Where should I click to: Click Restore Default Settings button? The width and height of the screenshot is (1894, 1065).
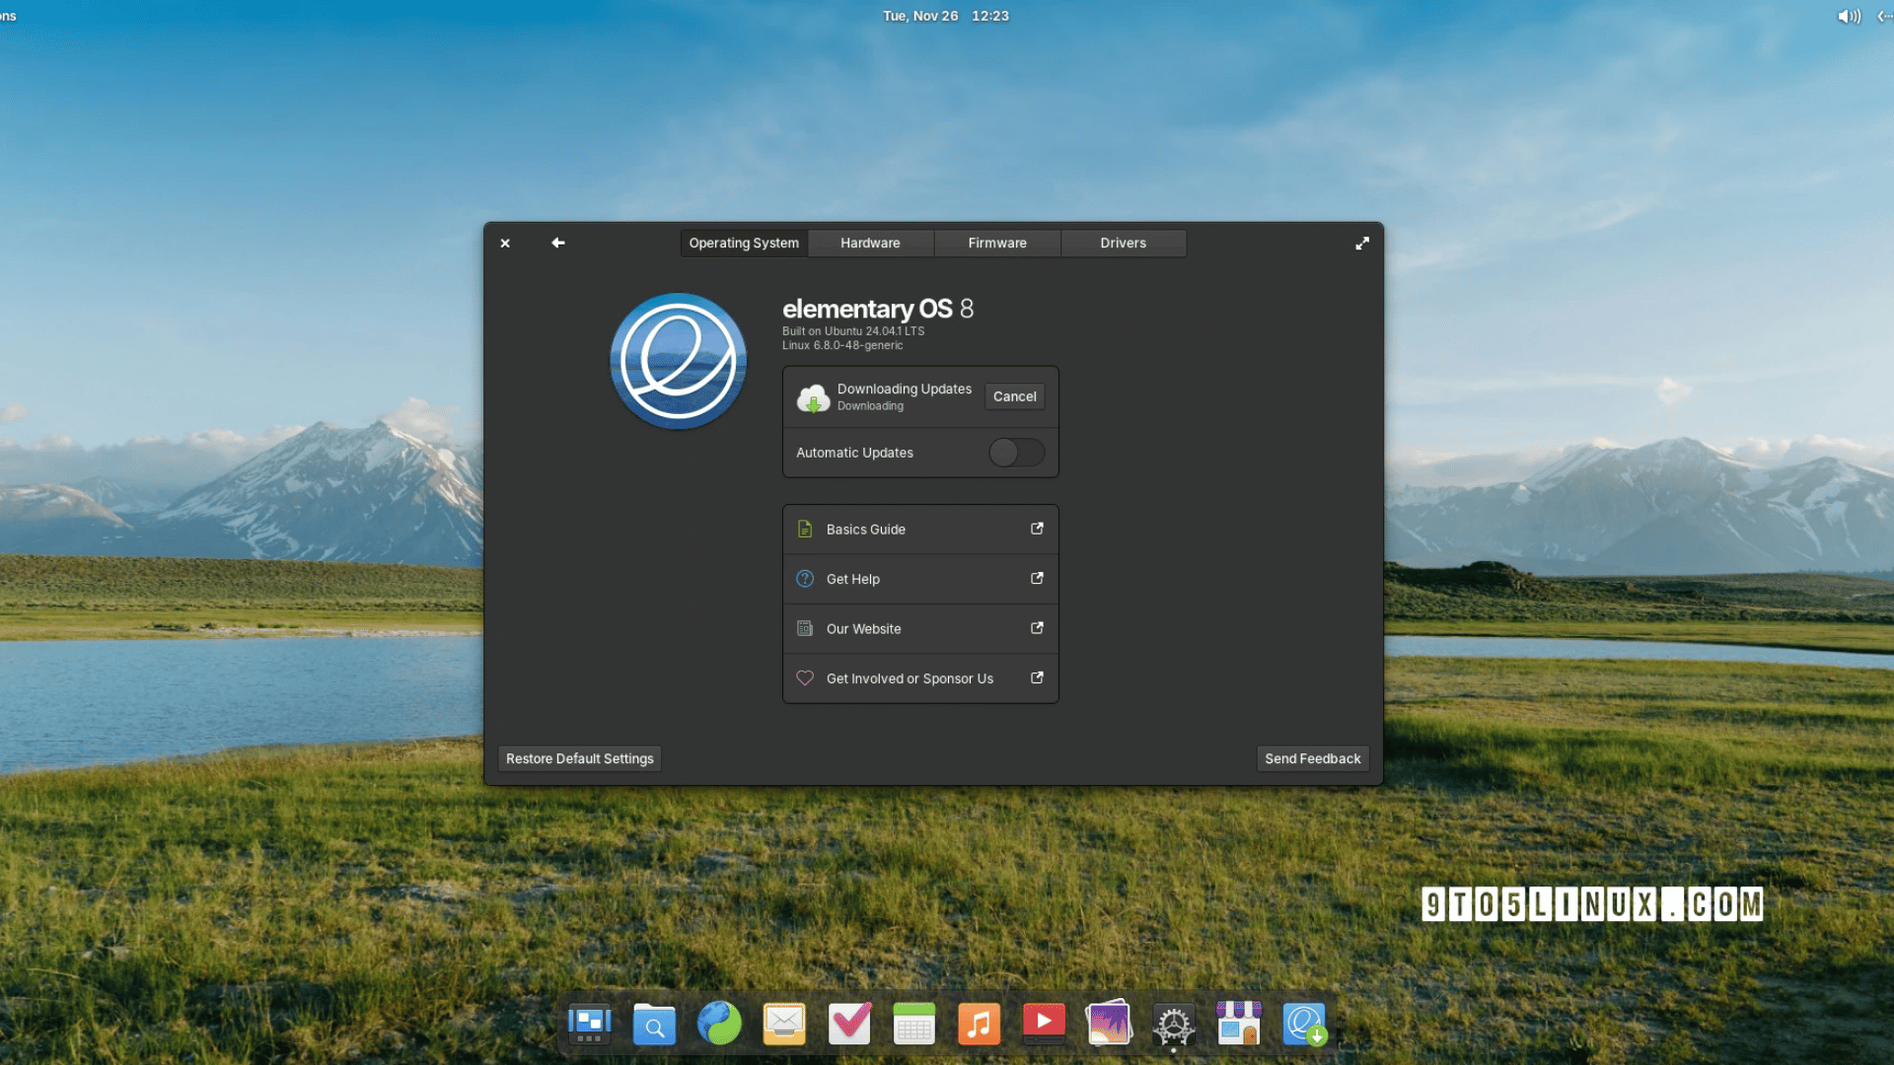coord(580,758)
